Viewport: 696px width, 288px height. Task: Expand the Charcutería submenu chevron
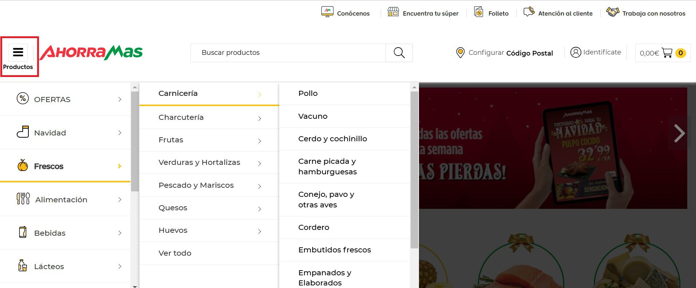click(x=260, y=118)
